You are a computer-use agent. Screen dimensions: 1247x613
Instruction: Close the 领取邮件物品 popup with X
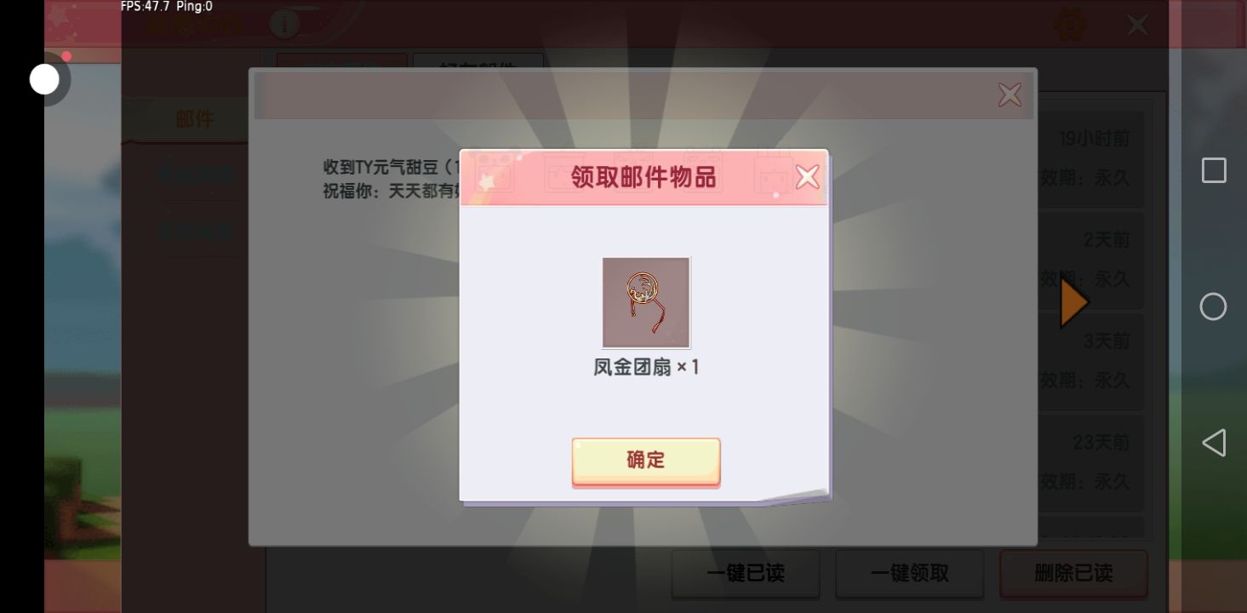[807, 177]
